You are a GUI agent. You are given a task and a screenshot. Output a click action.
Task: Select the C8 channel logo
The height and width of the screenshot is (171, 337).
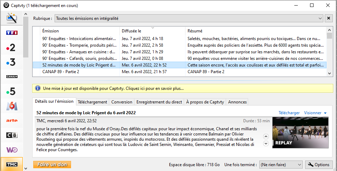pyautogui.click(x=12, y=135)
